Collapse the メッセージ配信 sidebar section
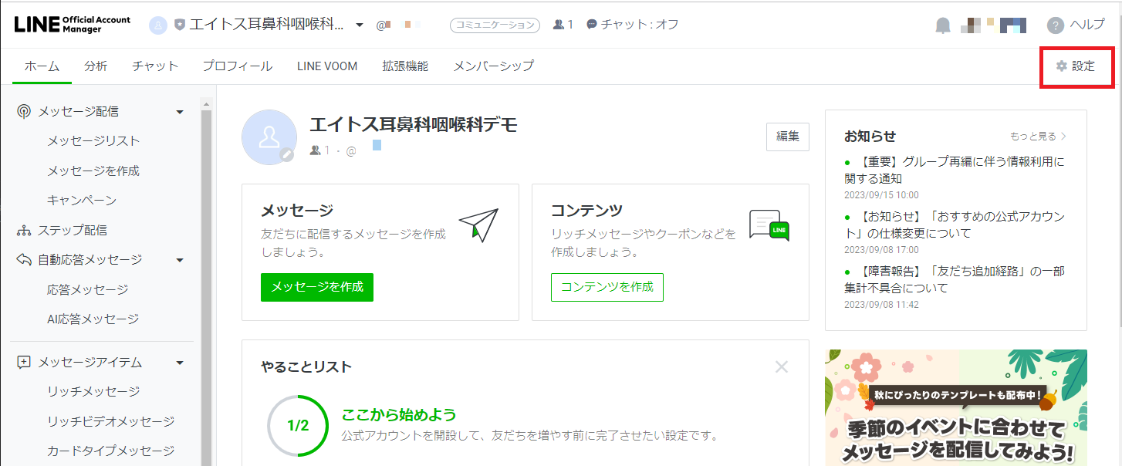The height and width of the screenshot is (466, 1122). (179, 111)
